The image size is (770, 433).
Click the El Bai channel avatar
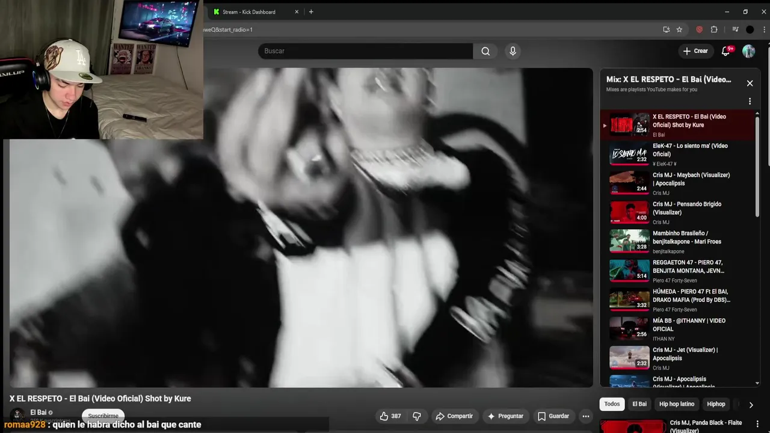(x=18, y=415)
